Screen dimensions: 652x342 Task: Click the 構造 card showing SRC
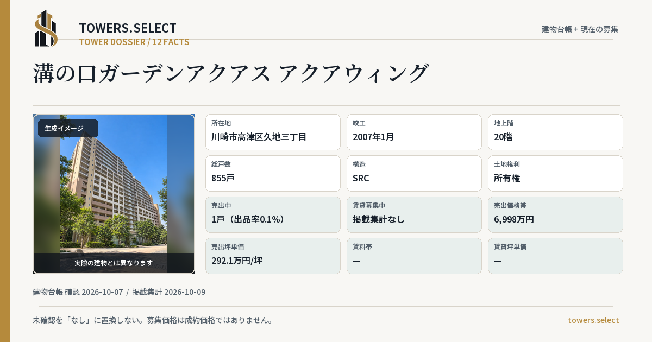pyautogui.click(x=414, y=173)
